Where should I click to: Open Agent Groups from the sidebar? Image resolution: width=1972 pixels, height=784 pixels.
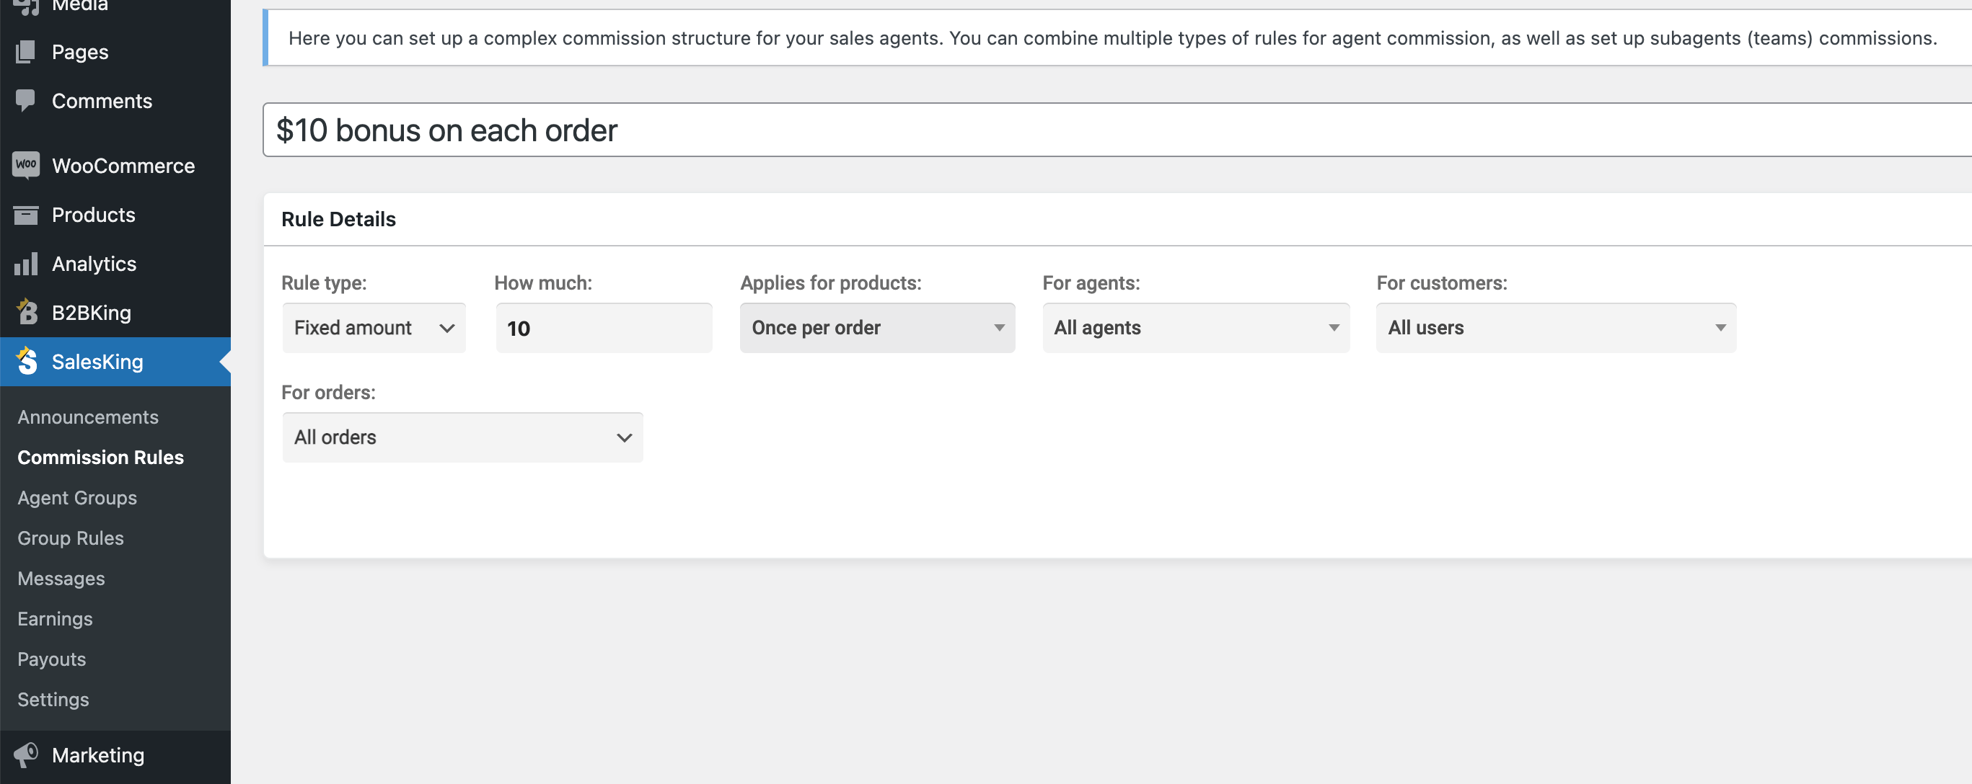(76, 497)
